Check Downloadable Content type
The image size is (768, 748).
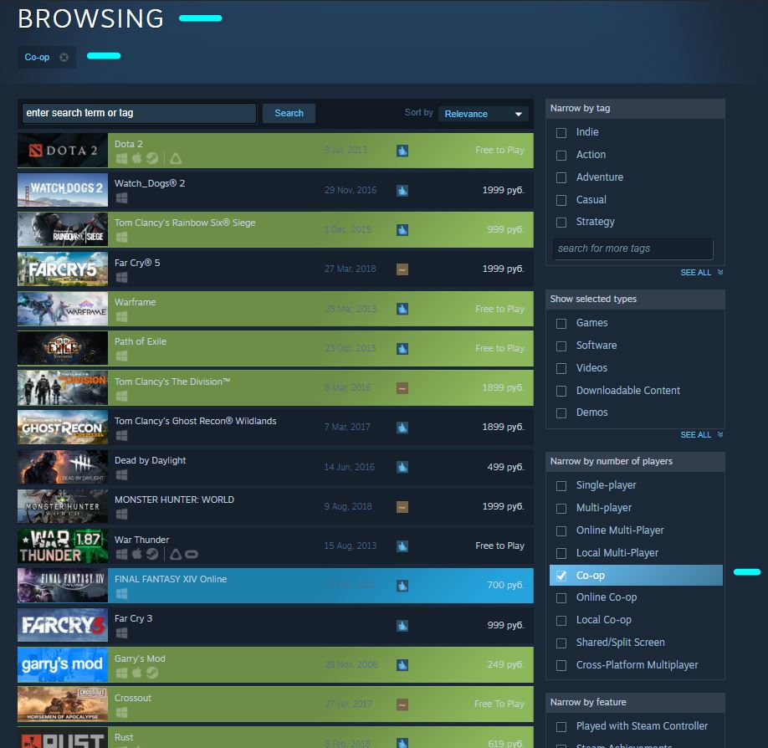[561, 391]
